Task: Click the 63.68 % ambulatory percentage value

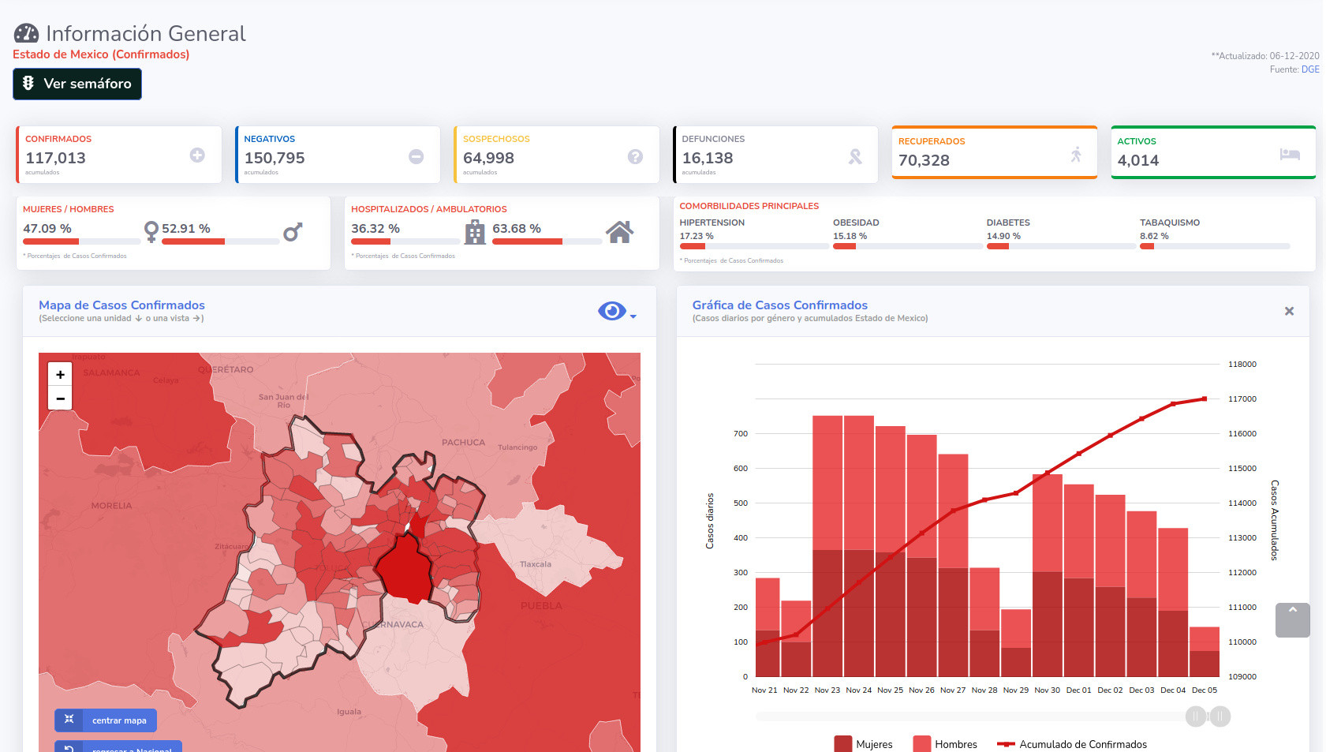Action: 517,229
